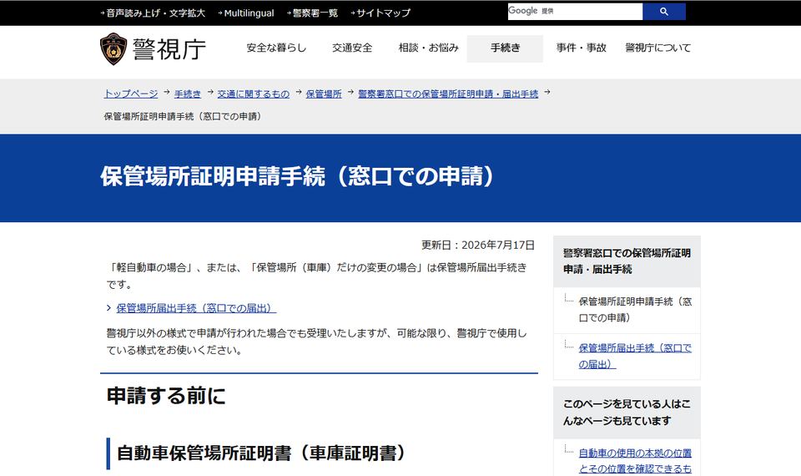Open sidebar link 自動車の使用の本拠の位置

point(634,460)
